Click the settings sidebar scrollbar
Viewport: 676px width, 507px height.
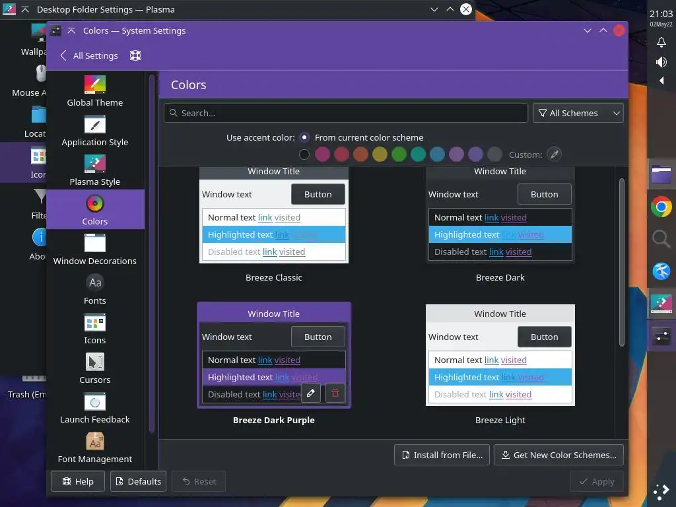(x=152, y=254)
